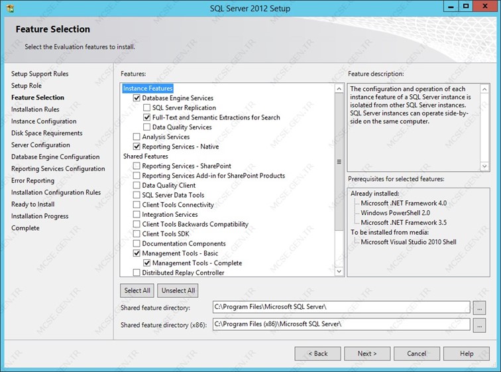Minimize the SQL Server 2012 Setup window

451,7
